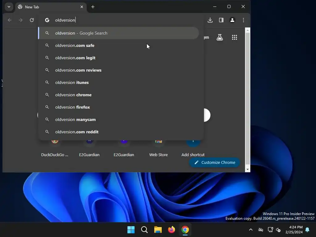
Task: Open the clock showing 4:24 PM
Action: tap(294, 230)
